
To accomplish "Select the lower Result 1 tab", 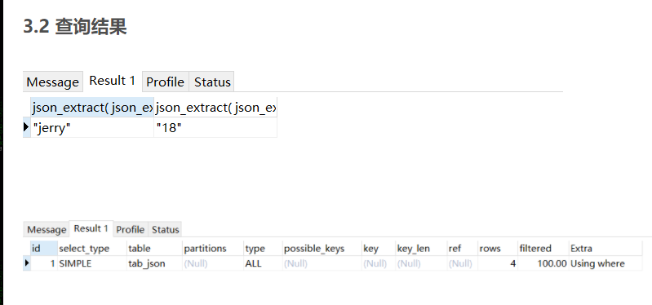I will pyautogui.click(x=91, y=228).
